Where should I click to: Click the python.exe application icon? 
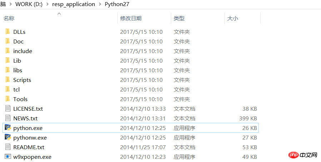[8, 128]
